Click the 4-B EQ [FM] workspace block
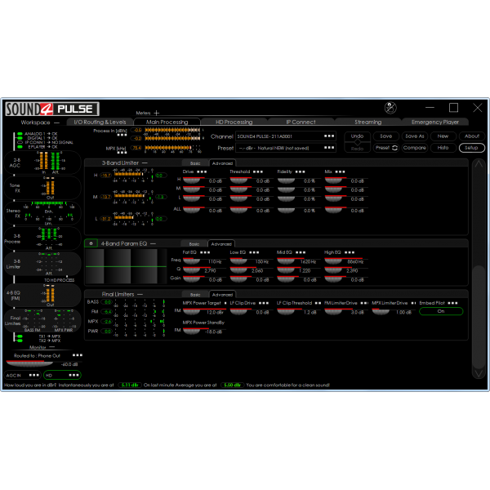 pos(42,296)
